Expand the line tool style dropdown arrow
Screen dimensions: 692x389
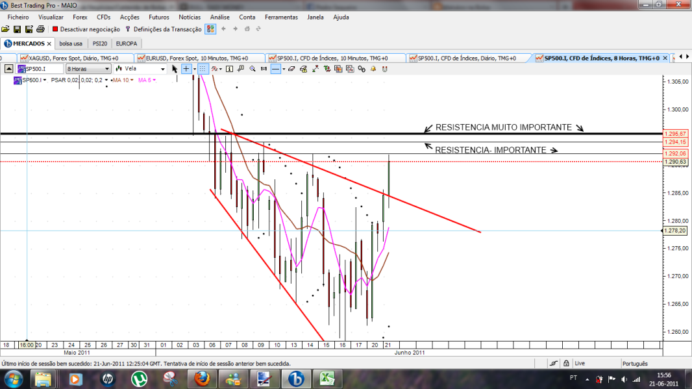[x=284, y=68]
